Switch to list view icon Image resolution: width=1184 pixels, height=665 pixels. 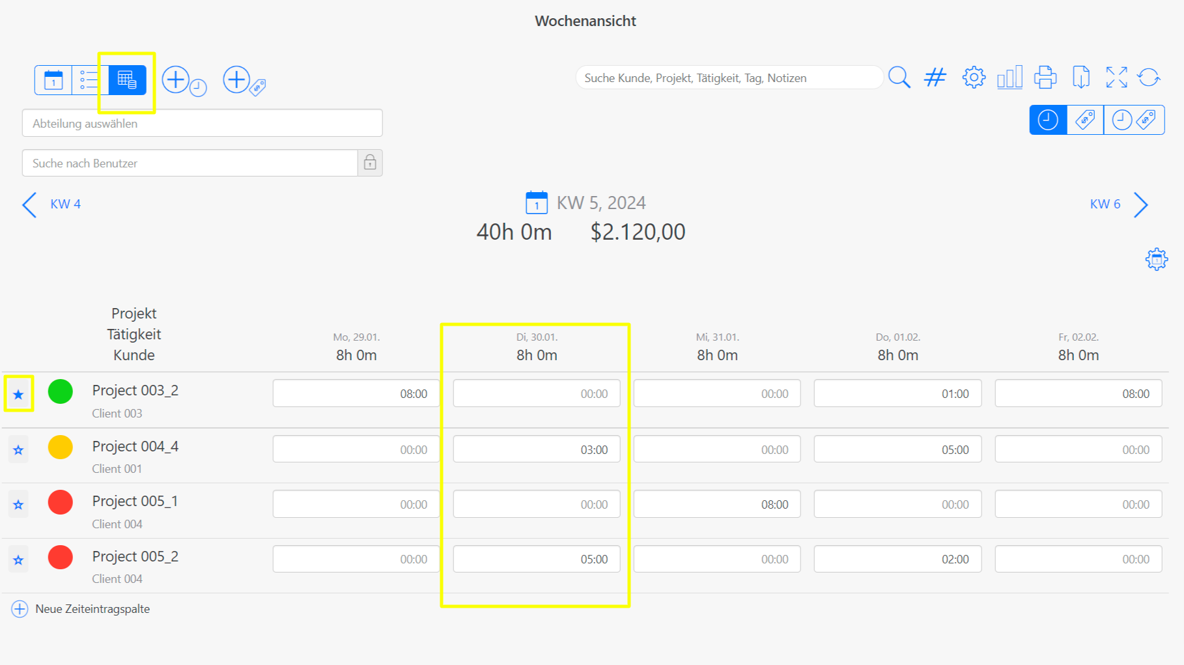89,80
